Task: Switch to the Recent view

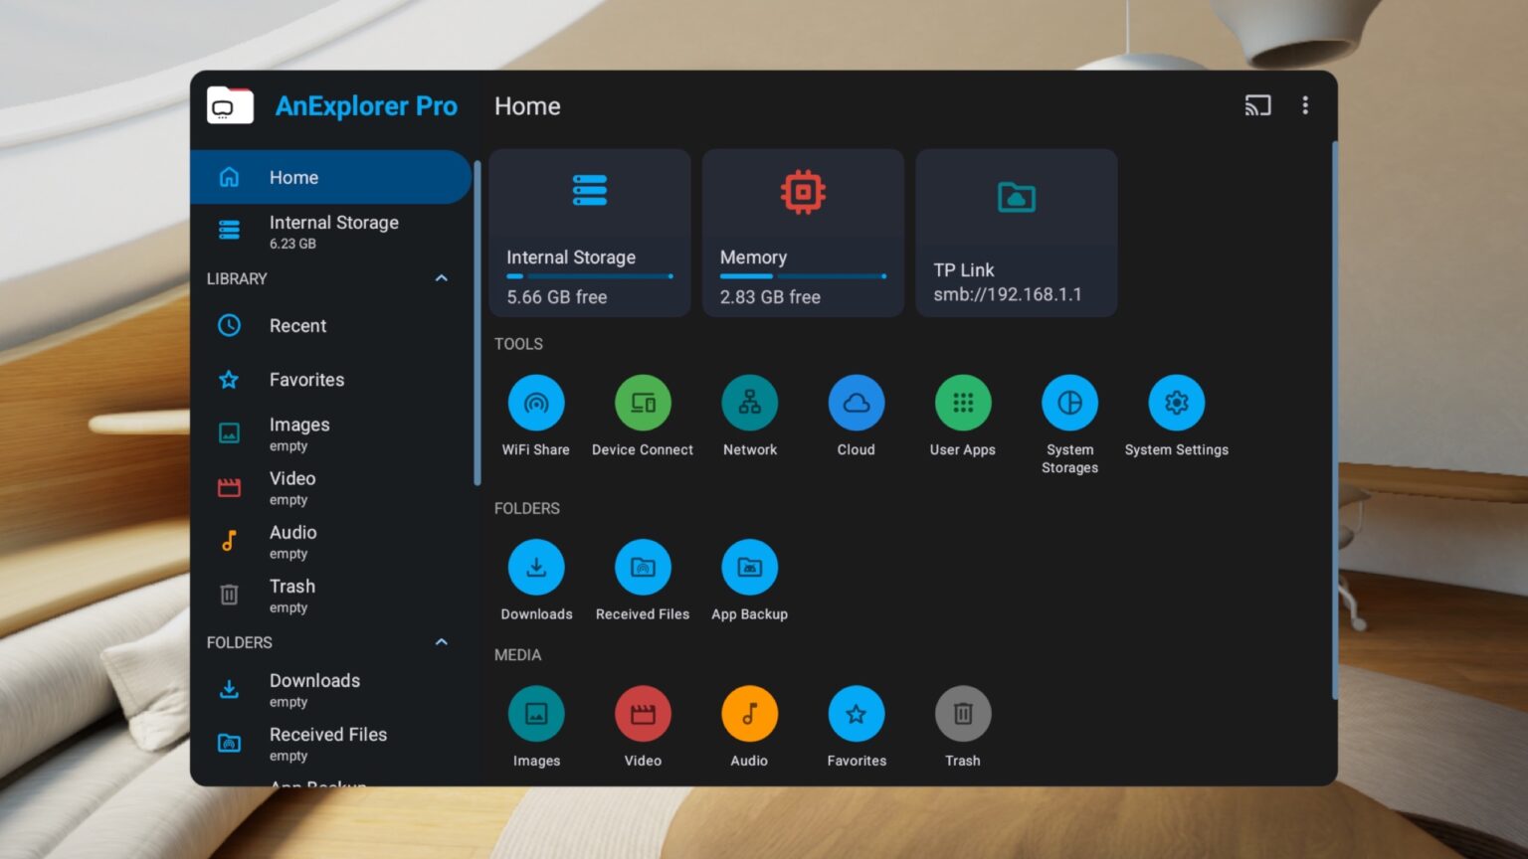Action: [x=296, y=325]
